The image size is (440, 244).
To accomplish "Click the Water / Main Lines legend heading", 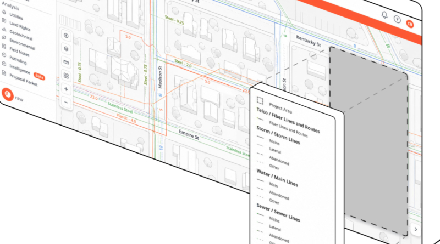I will click(277, 178).
